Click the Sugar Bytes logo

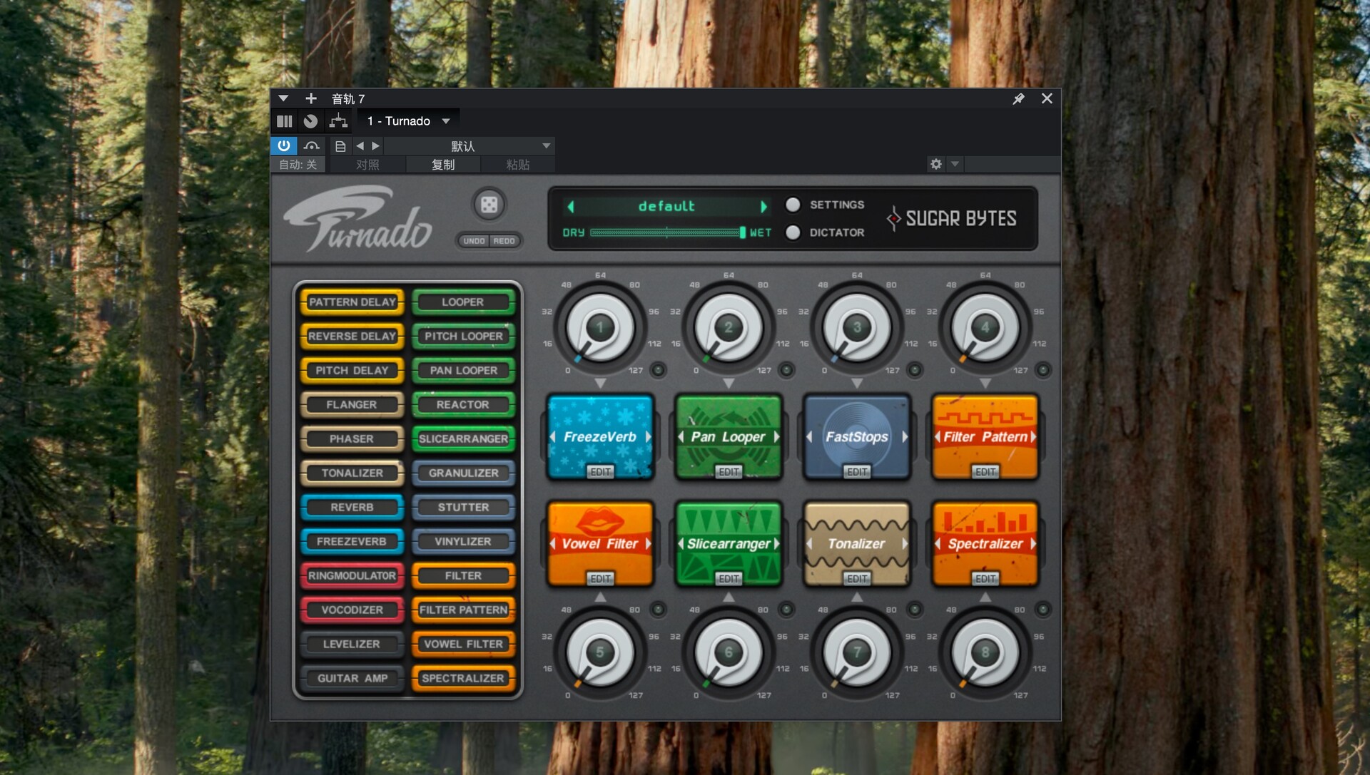(x=952, y=218)
